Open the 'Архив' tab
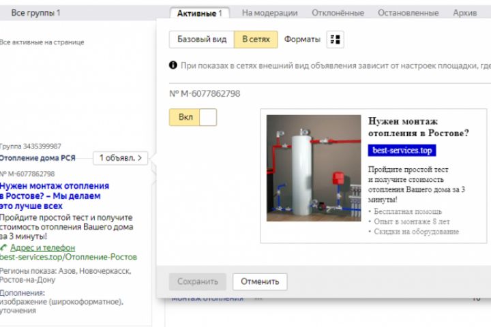The height and width of the screenshot is (327, 491). 464,13
